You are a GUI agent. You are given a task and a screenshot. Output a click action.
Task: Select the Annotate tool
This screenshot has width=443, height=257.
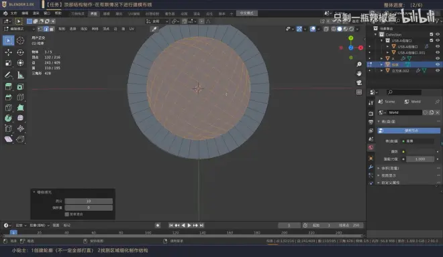pyautogui.click(x=9, y=75)
